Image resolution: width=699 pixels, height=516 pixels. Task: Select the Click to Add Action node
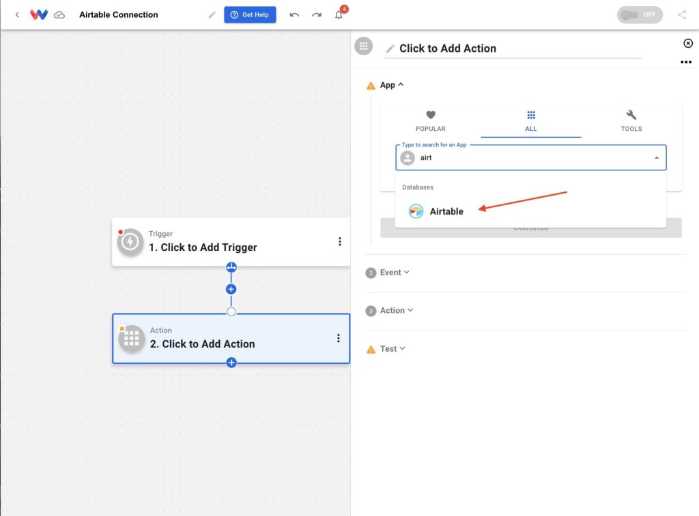[231, 338]
